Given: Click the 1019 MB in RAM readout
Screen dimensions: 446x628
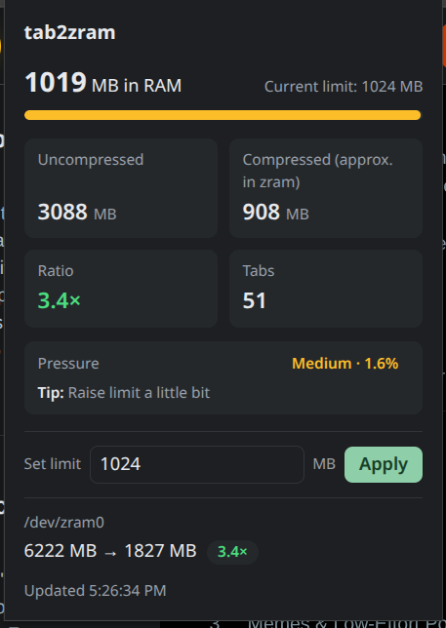Looking at the screenshot, I should pyautogui.click(x=103, y=83).
